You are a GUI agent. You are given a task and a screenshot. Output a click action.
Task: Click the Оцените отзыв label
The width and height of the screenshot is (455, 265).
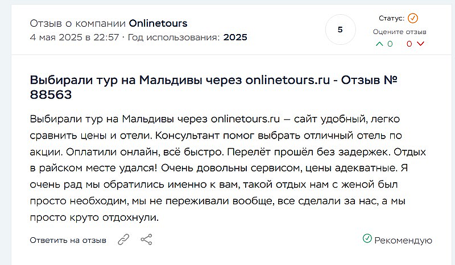coord(400,32)
